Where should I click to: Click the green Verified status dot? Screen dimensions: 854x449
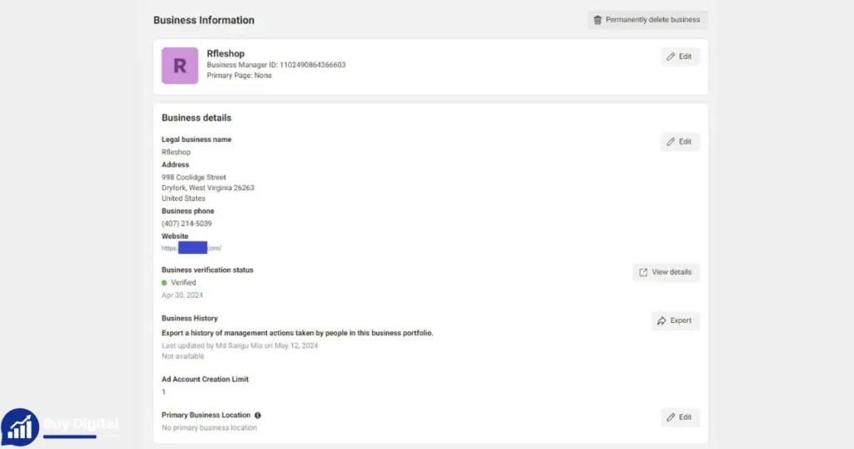[164, 283]
